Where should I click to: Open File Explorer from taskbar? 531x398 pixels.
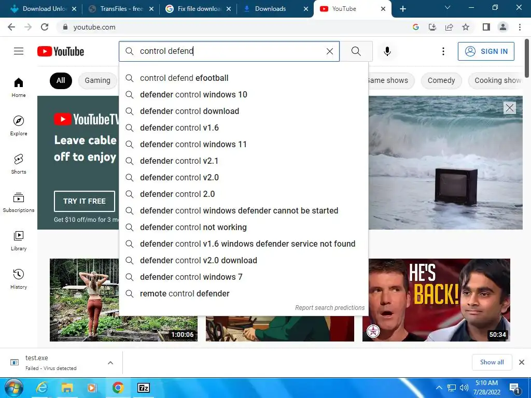tap(67, 388)
